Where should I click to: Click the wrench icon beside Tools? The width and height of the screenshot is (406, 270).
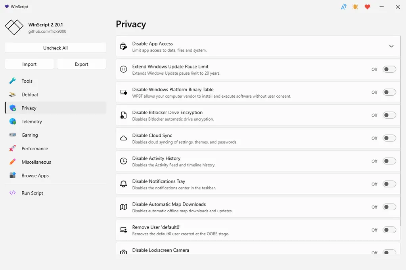pos(12,81)
